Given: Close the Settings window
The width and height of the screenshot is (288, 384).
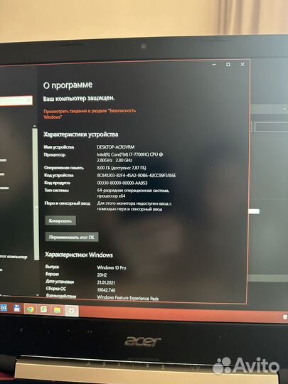Looking at the screenshot, I should (x=242, y=65).
